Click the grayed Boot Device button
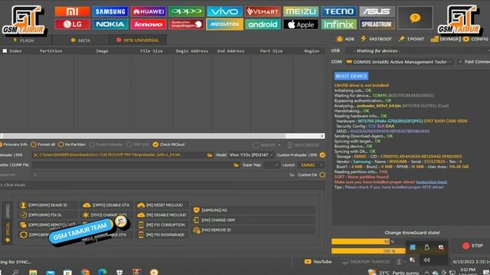This screenshot has width=490, height=275. click(x=303, y=145)
